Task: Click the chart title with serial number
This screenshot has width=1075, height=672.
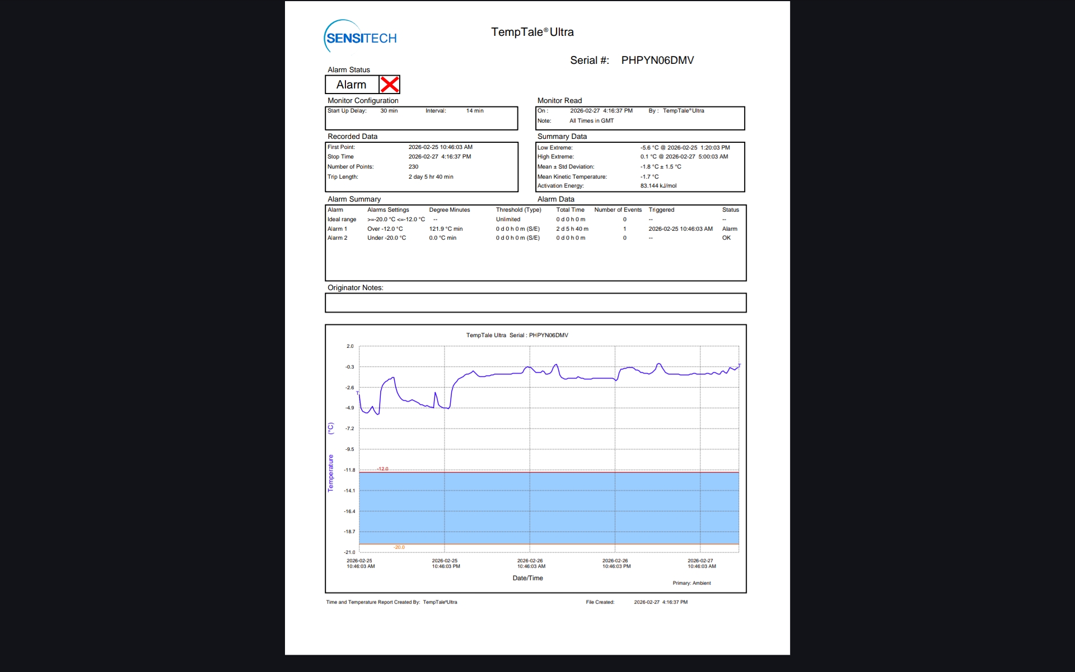Action: tap(517, 335)
